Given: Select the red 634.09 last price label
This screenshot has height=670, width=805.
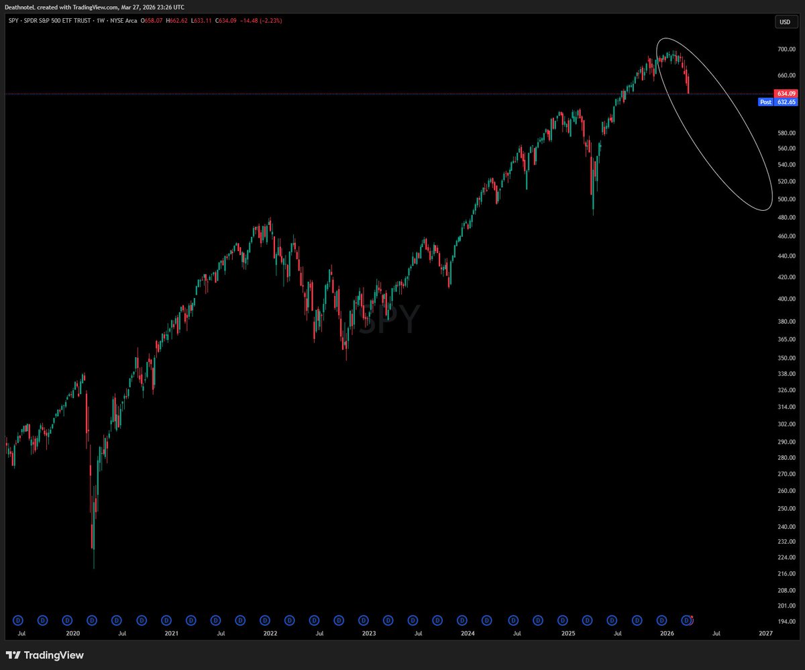Looking at the screenshot, I should click(x=786, y=93).
